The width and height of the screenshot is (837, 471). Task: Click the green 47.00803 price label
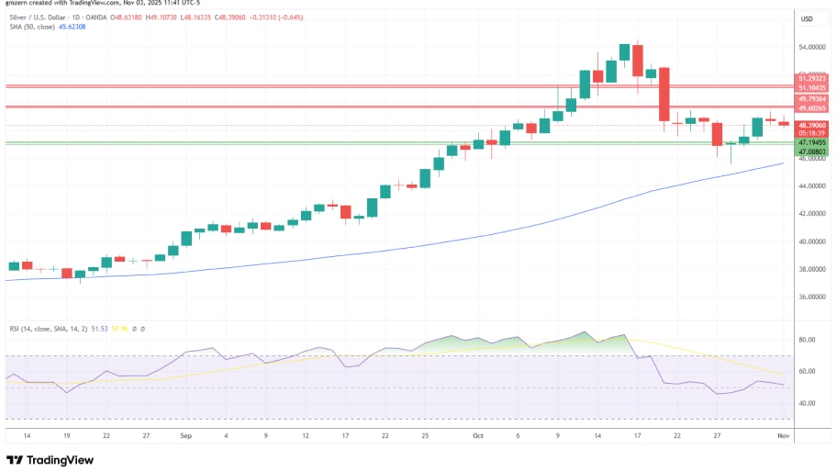pos(812,151)
